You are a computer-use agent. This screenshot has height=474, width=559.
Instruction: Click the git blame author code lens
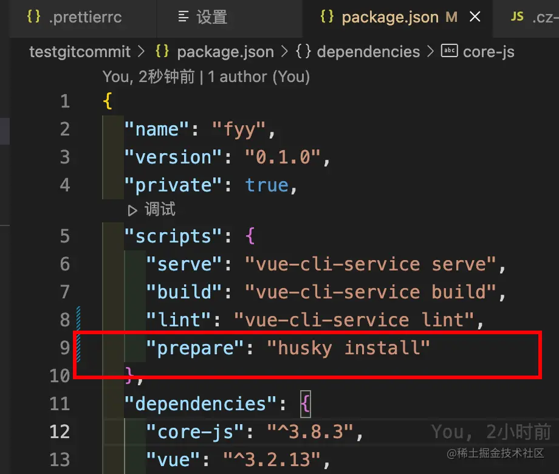[x=206, y=77]
